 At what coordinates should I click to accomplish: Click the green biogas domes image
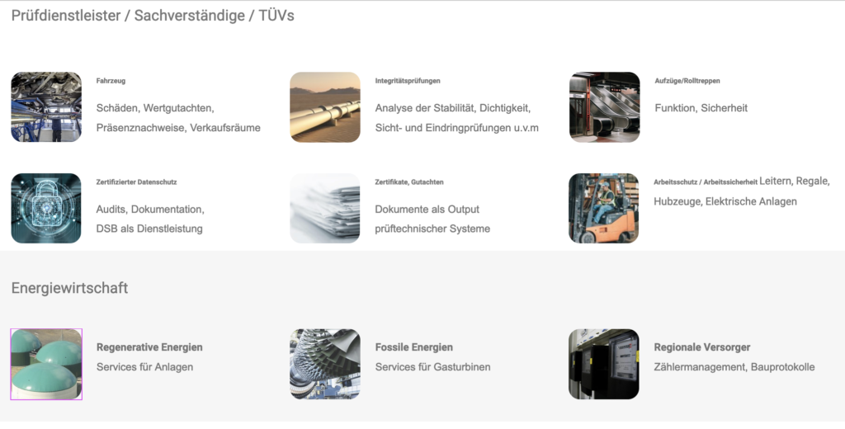tap(46, 365)
